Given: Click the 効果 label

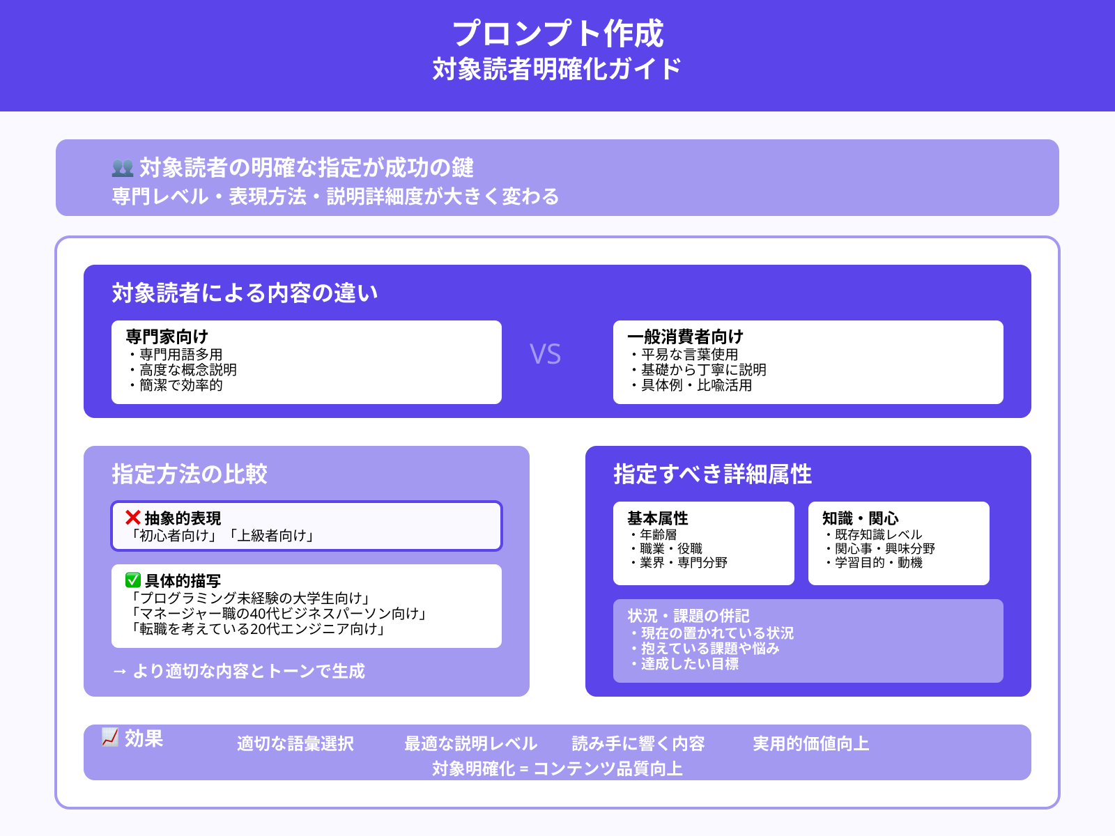Looking at the screenshot, I should [144, 738].
